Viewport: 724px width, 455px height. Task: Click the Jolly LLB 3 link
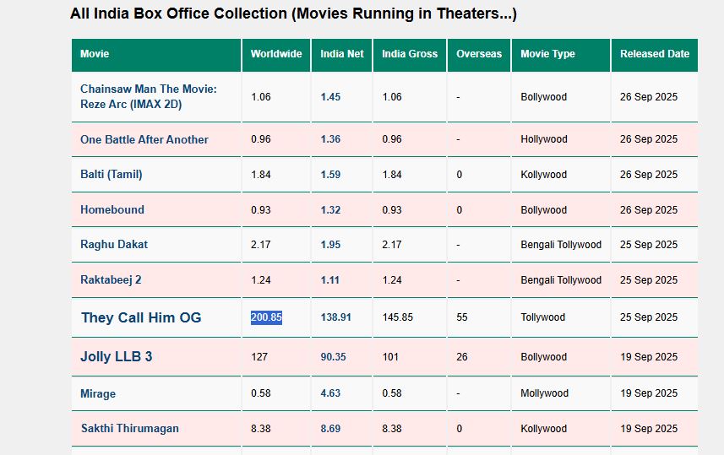click(117, 357)
